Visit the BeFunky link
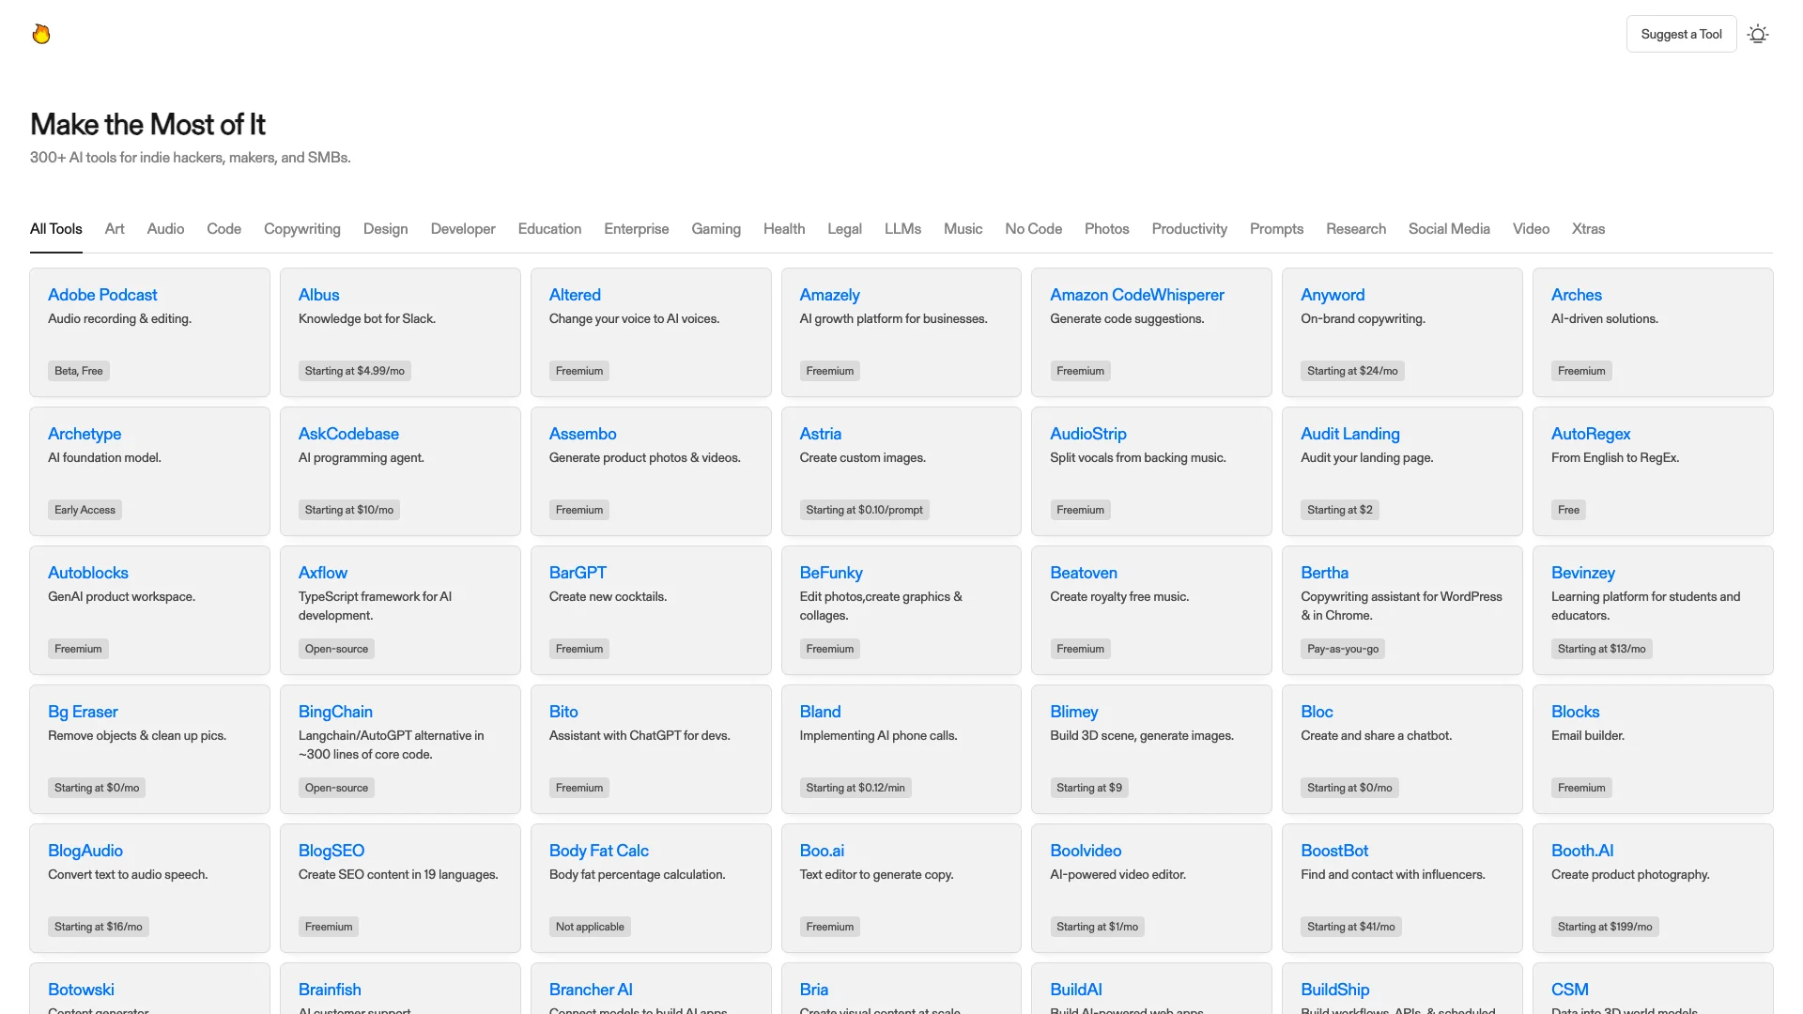 (x=830, y=573)
